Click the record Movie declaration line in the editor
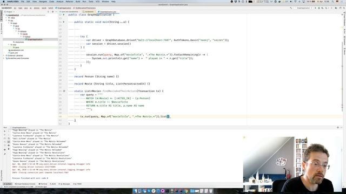Screen dimensions: 346x194 pyautogui.click(x=112, y=84)
